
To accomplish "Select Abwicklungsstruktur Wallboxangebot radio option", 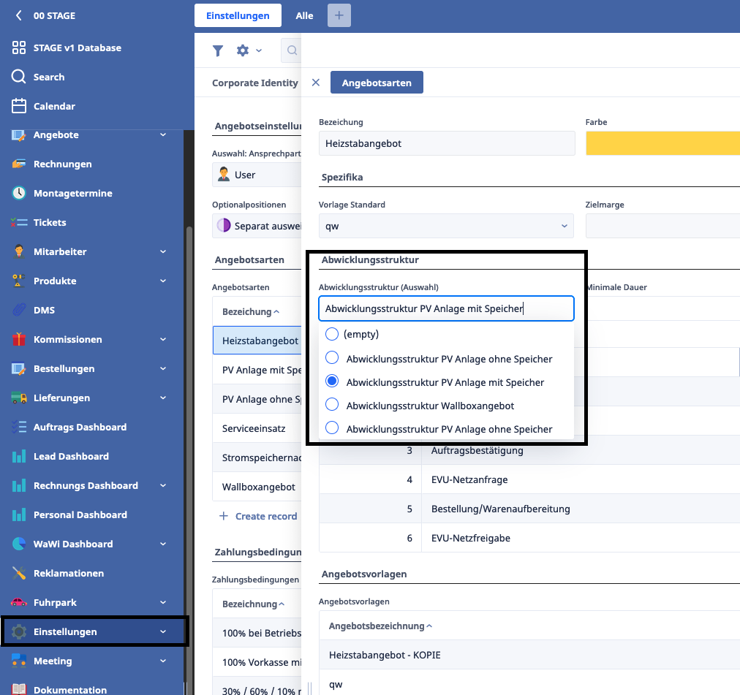I will (332, 405).
